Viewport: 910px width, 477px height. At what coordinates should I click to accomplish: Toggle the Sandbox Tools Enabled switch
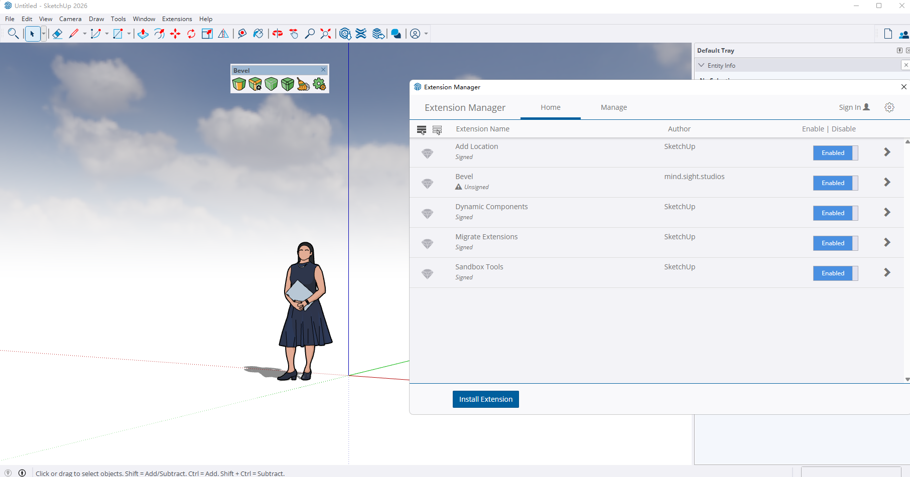[835, 273]
